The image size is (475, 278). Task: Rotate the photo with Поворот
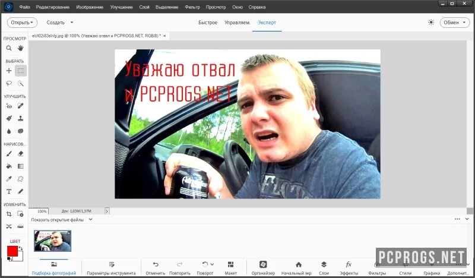(205, 268)
